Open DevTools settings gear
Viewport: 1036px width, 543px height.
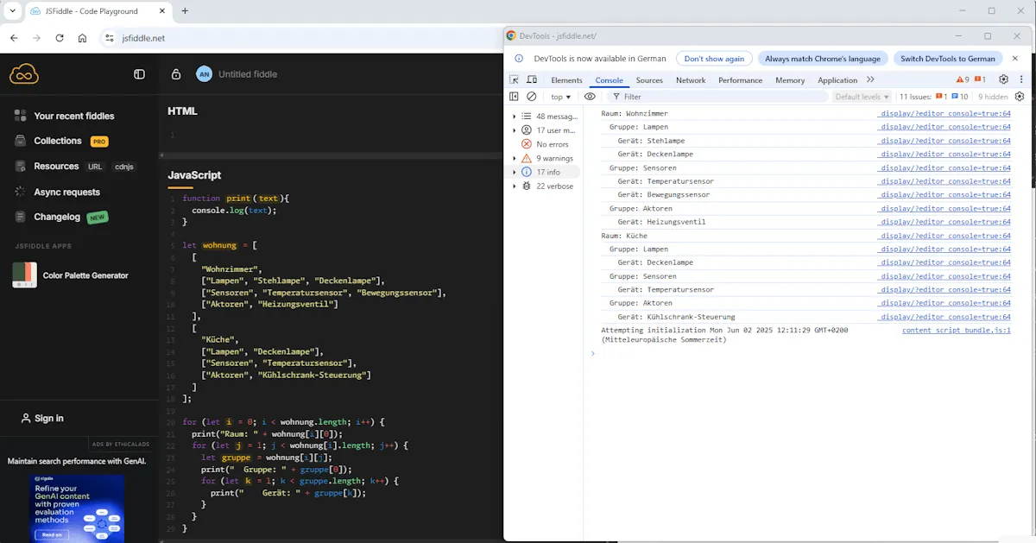tap(1003, 79)
